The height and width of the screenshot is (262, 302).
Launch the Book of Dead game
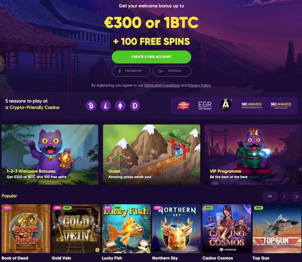tap(26, 229)
